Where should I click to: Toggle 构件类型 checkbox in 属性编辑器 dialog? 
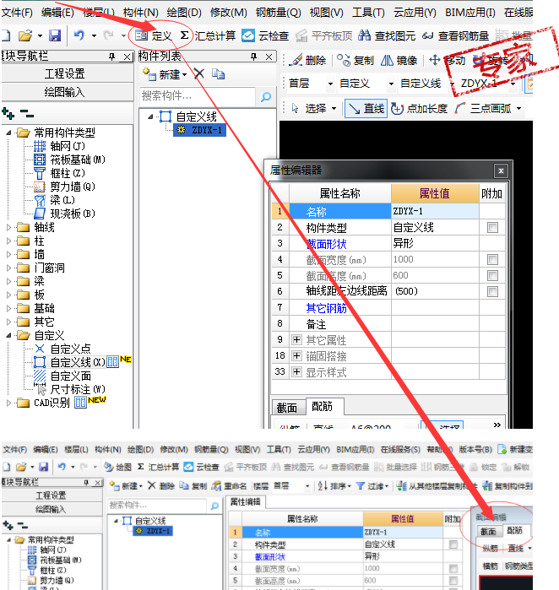click(492, 227)
